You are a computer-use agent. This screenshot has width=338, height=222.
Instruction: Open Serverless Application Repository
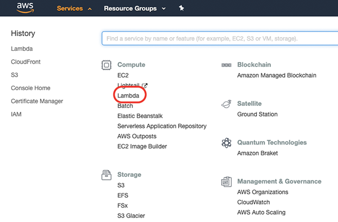click(162, 126)
